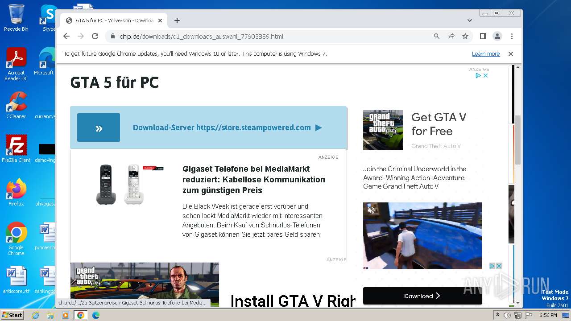The image size is (571, 321).
Task: Open Windows Media Player from taskbar
Action: click(x=66, y=315)
